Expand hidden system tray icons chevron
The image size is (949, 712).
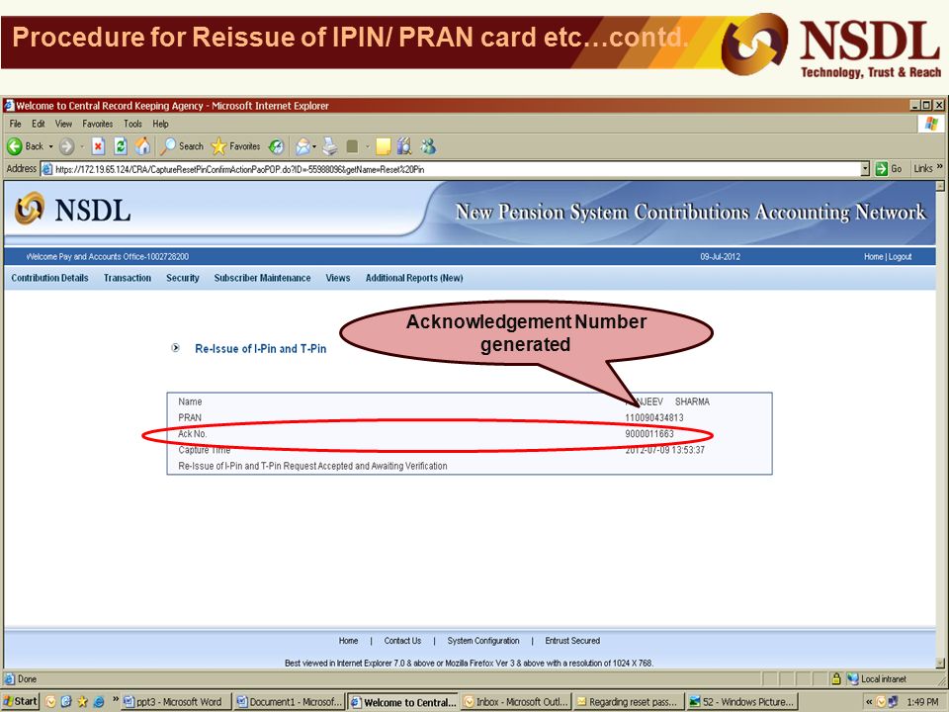(869, 702)
